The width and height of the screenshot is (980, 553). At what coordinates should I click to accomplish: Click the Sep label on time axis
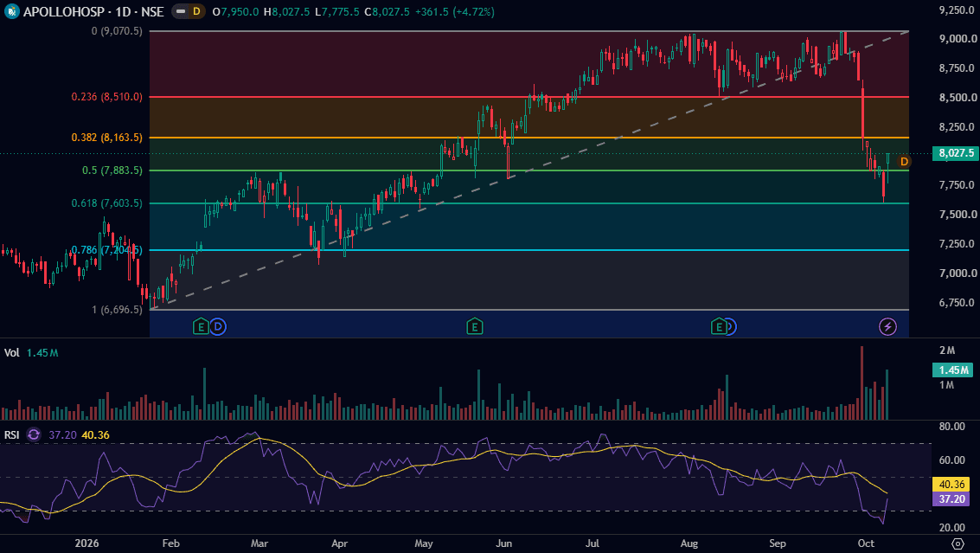[778, 543]
